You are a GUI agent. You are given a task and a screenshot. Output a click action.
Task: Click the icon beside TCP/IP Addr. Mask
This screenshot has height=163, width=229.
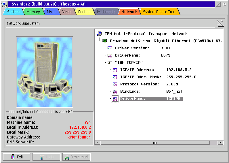(x=115, y=77)
